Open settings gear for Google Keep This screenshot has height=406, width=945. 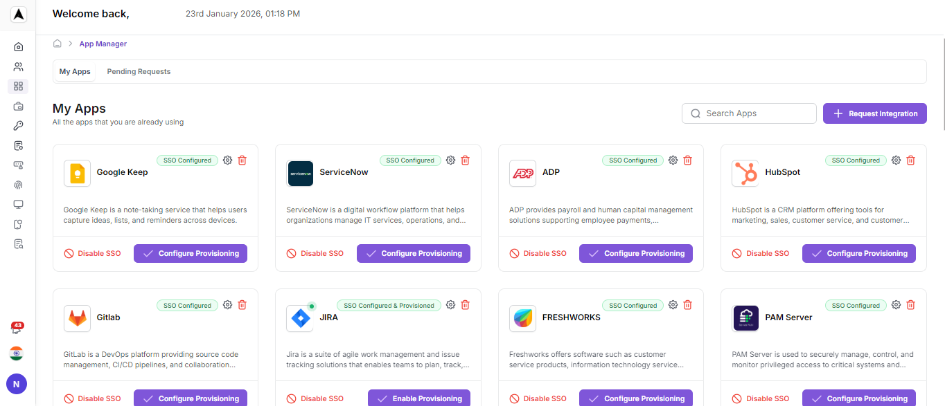[227, 160]
